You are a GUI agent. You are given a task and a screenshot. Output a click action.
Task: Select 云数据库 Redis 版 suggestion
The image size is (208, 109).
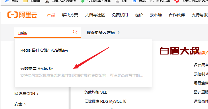tap(37, 68)
